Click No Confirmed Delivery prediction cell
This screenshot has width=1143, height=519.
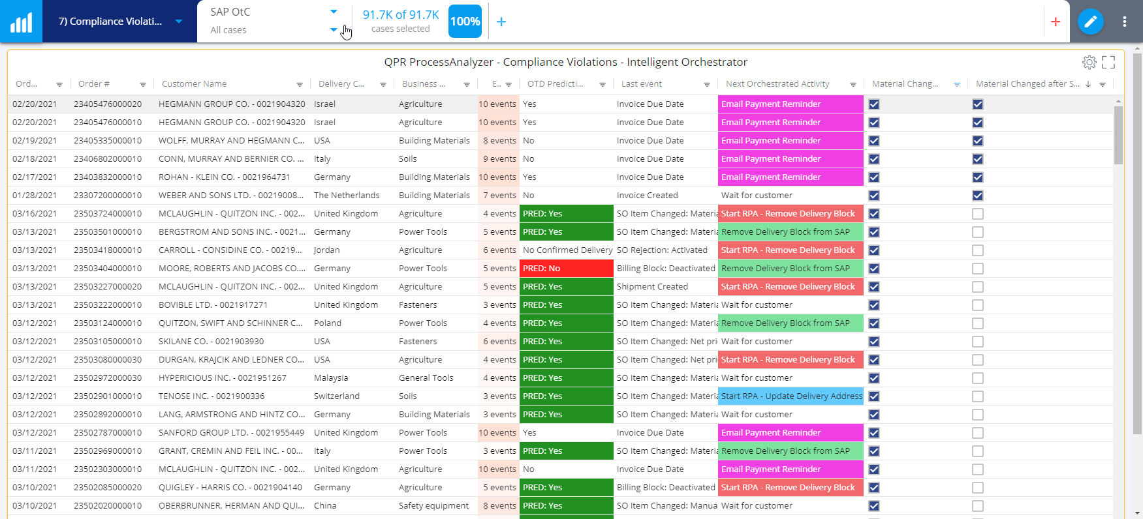(x=568, y=250)
